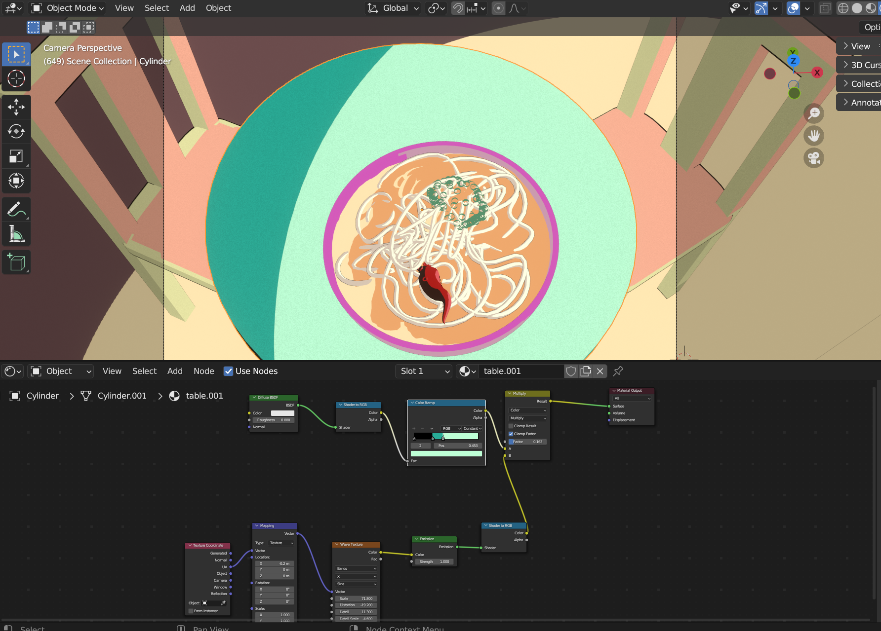Open the Object Mode dropdown
Viewport: 881px width, 631px height.
[68, 8]
